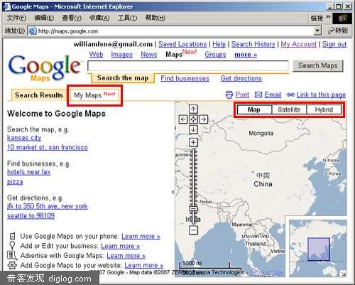Click the gear icon by Add Google Maps to website
Viewport: 355px width, 285px height.
click(x=12, y=265)
